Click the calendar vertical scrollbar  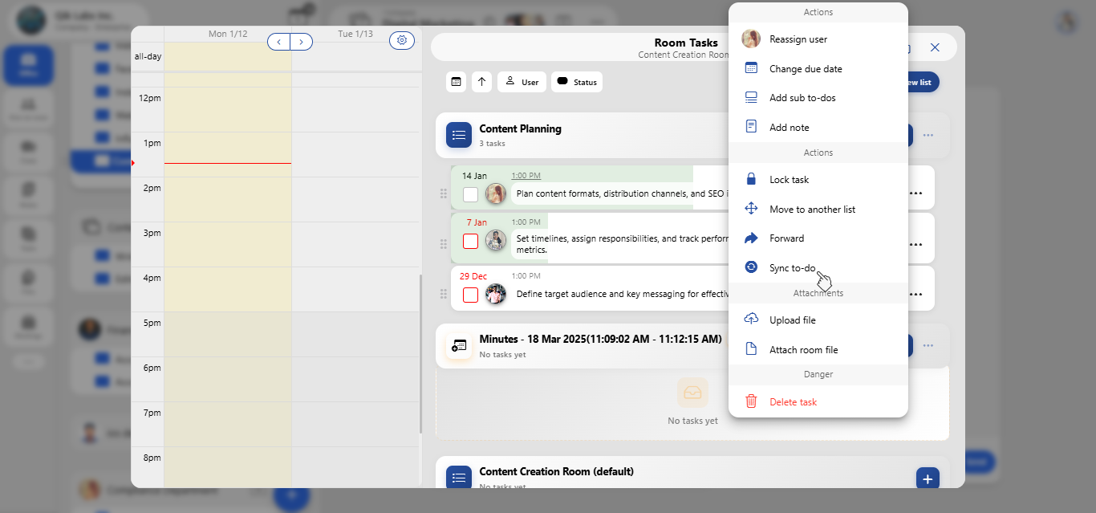pyautogui.click(x=420, y=353)
